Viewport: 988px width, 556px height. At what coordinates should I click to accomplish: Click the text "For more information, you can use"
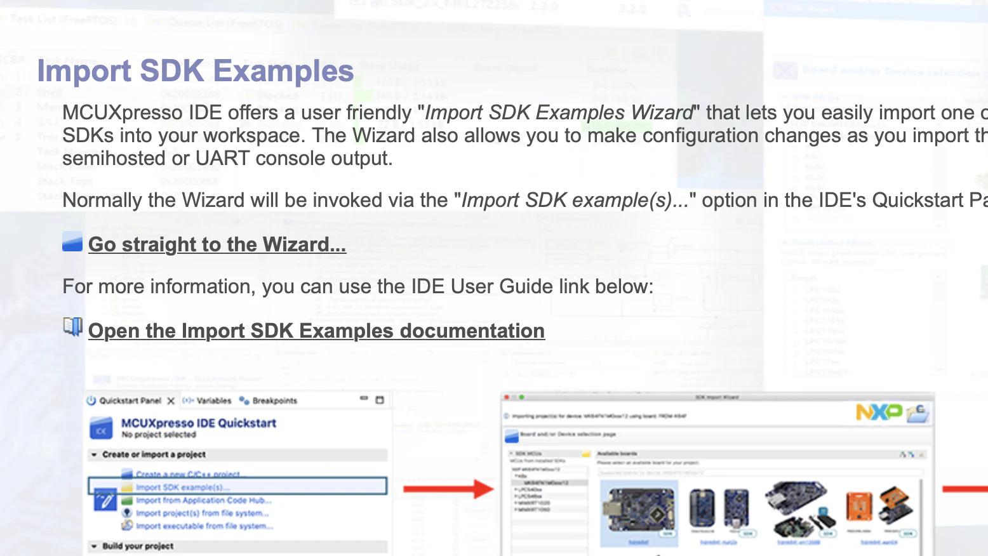[x=357, y=286]
